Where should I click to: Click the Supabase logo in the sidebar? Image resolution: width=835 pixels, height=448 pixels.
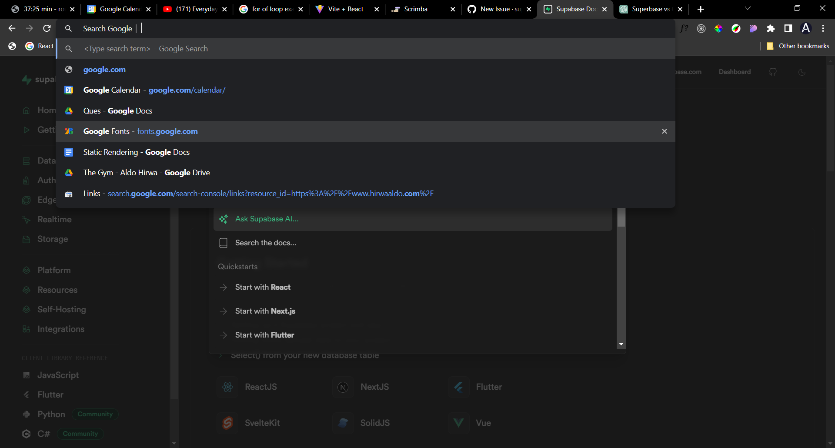[27, 79]
